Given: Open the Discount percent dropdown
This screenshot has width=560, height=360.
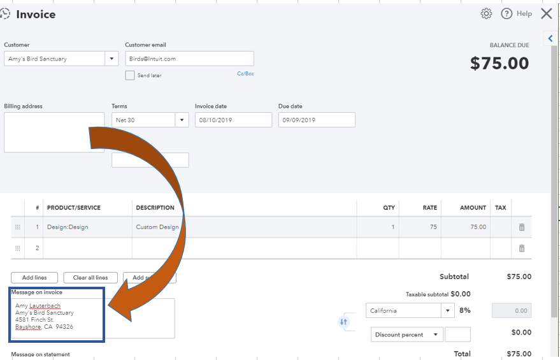Looking at the screenshot, I should pyautogui.click(x=436, y=335).
